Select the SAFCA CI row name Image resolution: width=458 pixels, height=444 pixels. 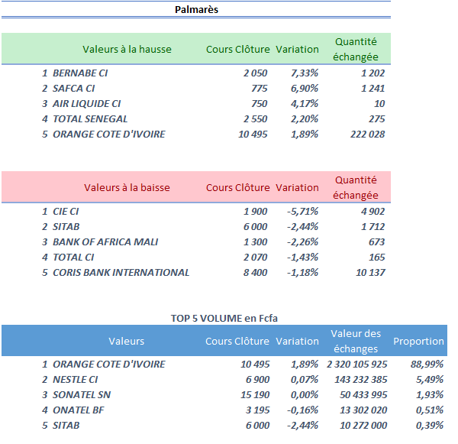point(73,88)
